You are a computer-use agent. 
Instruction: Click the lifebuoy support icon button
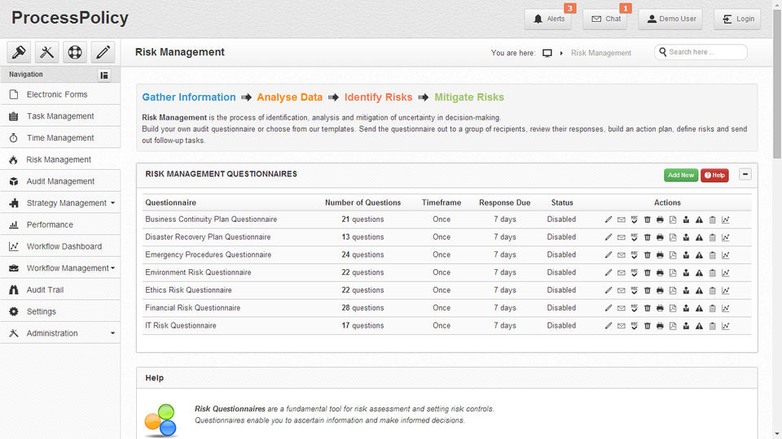tap(75, 52)
